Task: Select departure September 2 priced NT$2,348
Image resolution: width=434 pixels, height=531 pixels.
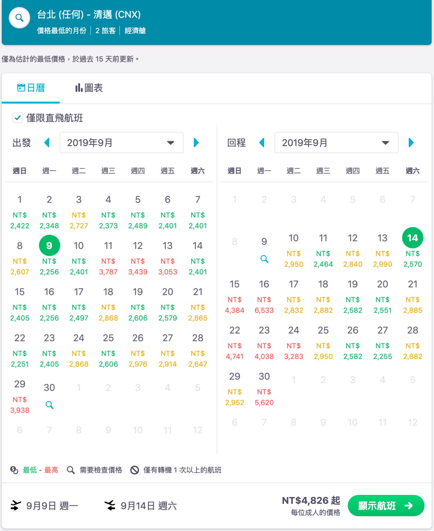Action: pyautogui.click(x=49, y=212)
